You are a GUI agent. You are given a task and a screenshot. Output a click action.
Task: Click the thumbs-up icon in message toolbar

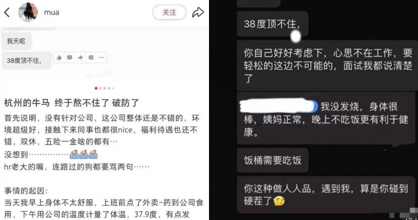59,57
